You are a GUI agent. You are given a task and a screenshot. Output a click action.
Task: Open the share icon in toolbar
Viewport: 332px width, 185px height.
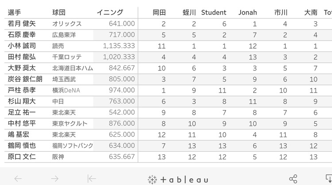pyautogui.click(x=293, y=179)
